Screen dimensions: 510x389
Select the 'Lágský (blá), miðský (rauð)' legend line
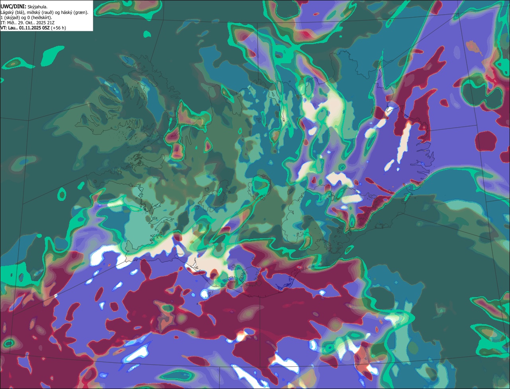tap(44, 12)
